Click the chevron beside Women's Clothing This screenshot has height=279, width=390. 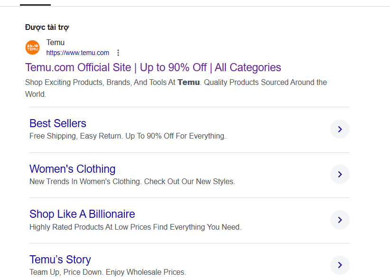(340, 175)
